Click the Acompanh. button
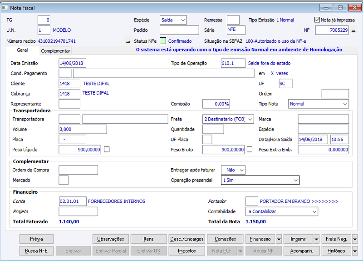 (302, 251)
